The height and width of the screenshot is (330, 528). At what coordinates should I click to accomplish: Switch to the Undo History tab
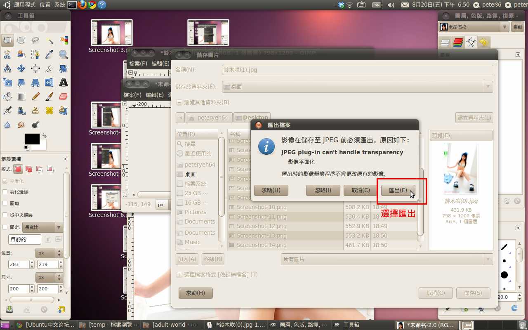pos(484,42)
